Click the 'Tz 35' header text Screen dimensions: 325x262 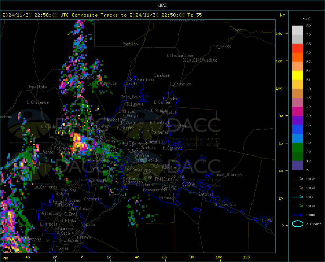coord(194,15)
